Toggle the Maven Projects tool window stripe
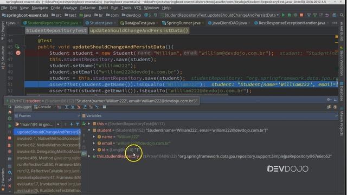347x195 pixels. point(342,121)
